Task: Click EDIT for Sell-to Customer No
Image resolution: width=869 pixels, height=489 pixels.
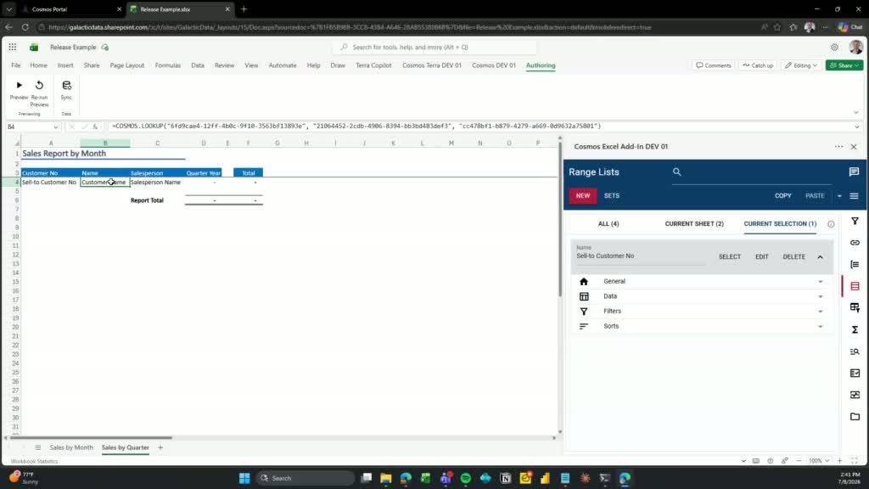Action: point(761,257)
